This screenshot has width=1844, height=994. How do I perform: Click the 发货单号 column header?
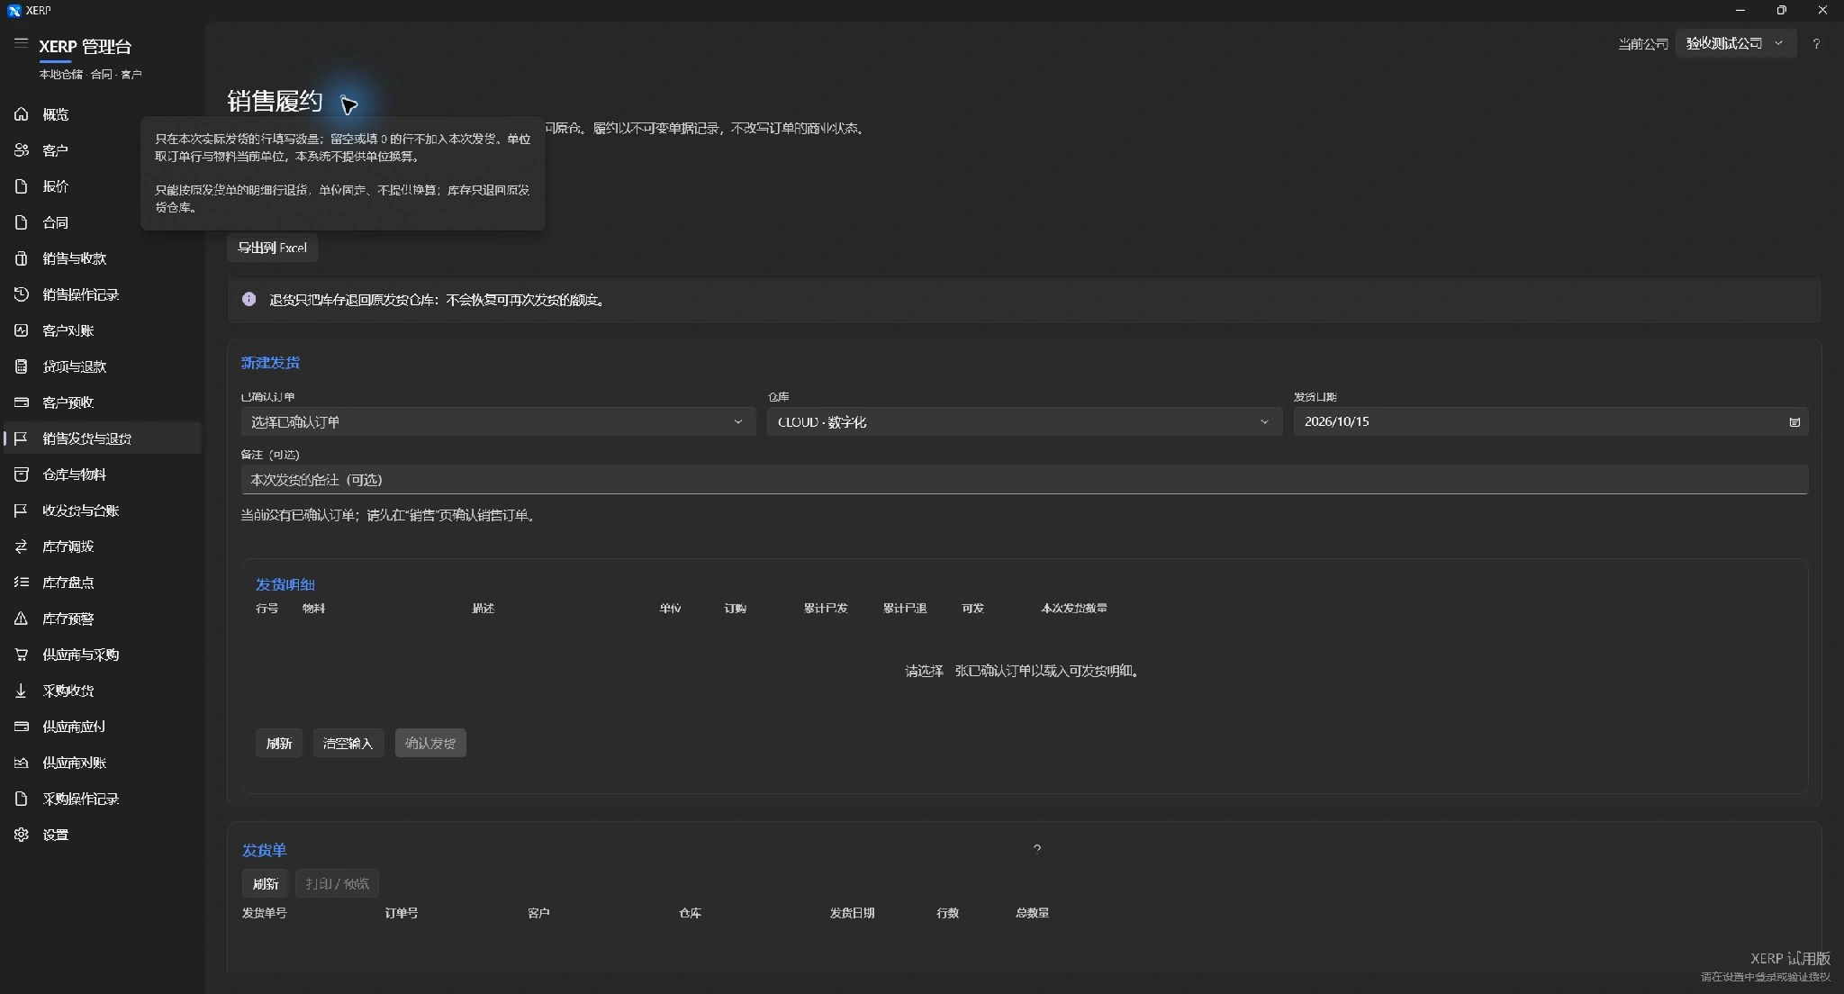[265, 912]
